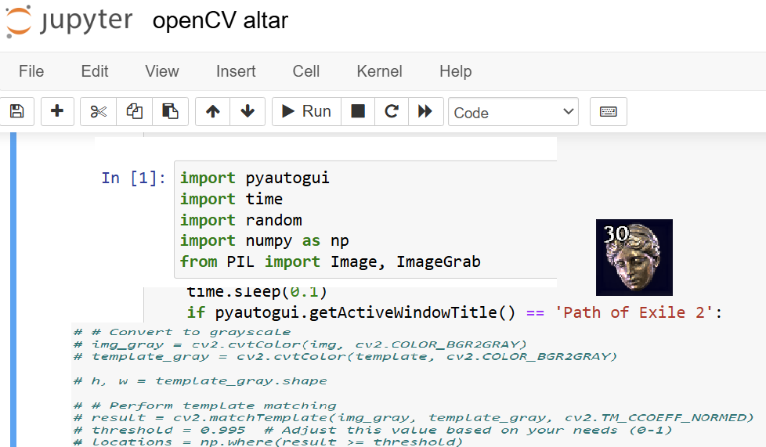Click the '# # Perform template matching' comment
The width and height of the screenshot is (766, 447).
point(204,406)
